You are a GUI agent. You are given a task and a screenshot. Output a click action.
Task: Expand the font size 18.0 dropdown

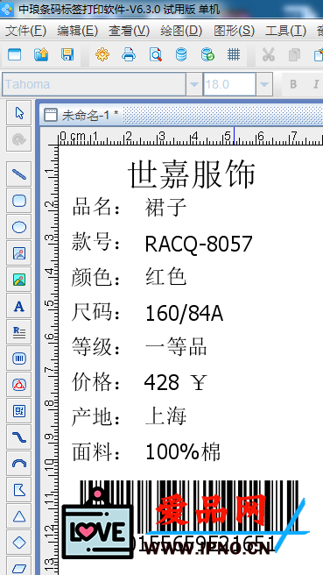pos(264,84)
